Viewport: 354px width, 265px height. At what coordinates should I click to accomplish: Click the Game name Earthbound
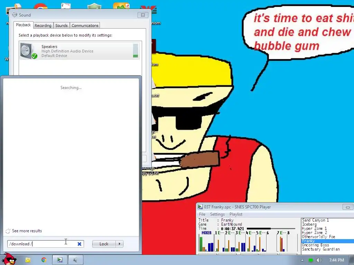(231, 224)
